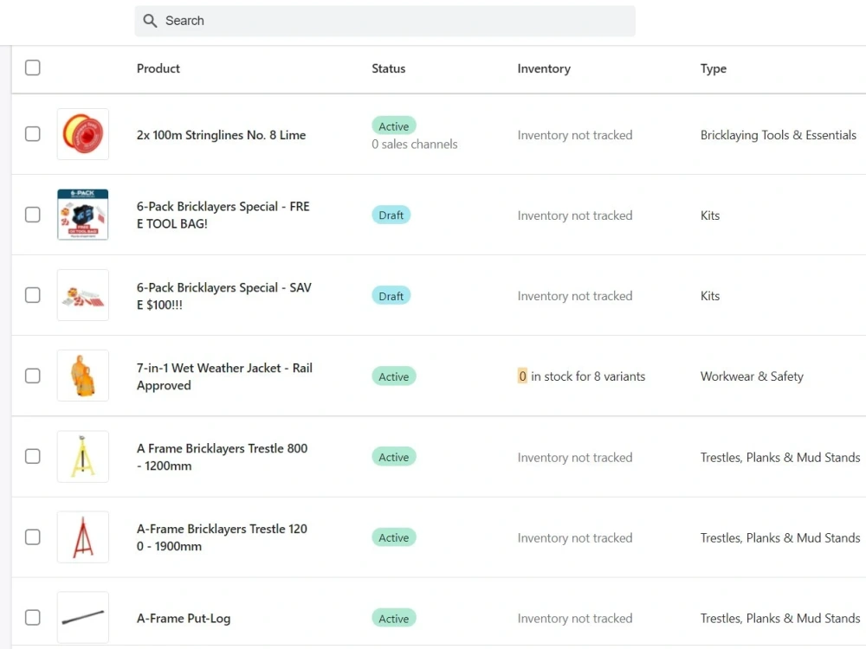The image size is (866, 649).
Task: Click the Status column header
Action: point(388,68)
